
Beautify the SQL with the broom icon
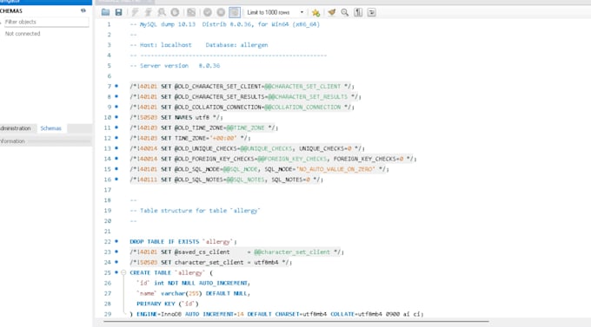[x=332, y=12]
